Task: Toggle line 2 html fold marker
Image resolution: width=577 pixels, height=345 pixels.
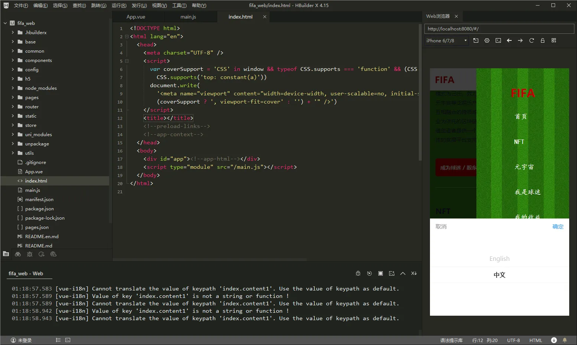Action: [x=127, y=36]
